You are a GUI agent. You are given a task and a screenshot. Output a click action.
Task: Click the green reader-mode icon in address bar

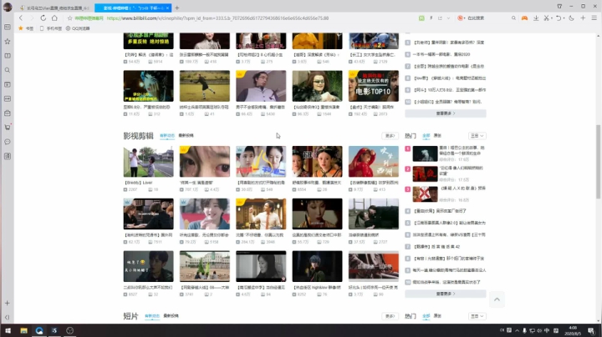(x=421, y=18)
